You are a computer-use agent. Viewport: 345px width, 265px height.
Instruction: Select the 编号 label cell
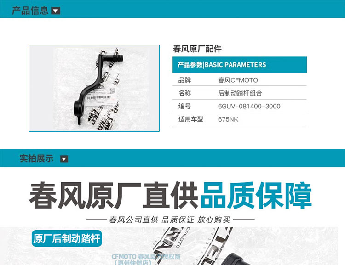pyautogui.click(x=184, y=106)
